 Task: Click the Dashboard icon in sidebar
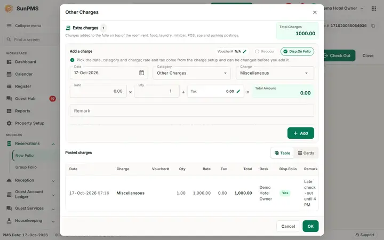pyautogui.click(x=9, y=62)
